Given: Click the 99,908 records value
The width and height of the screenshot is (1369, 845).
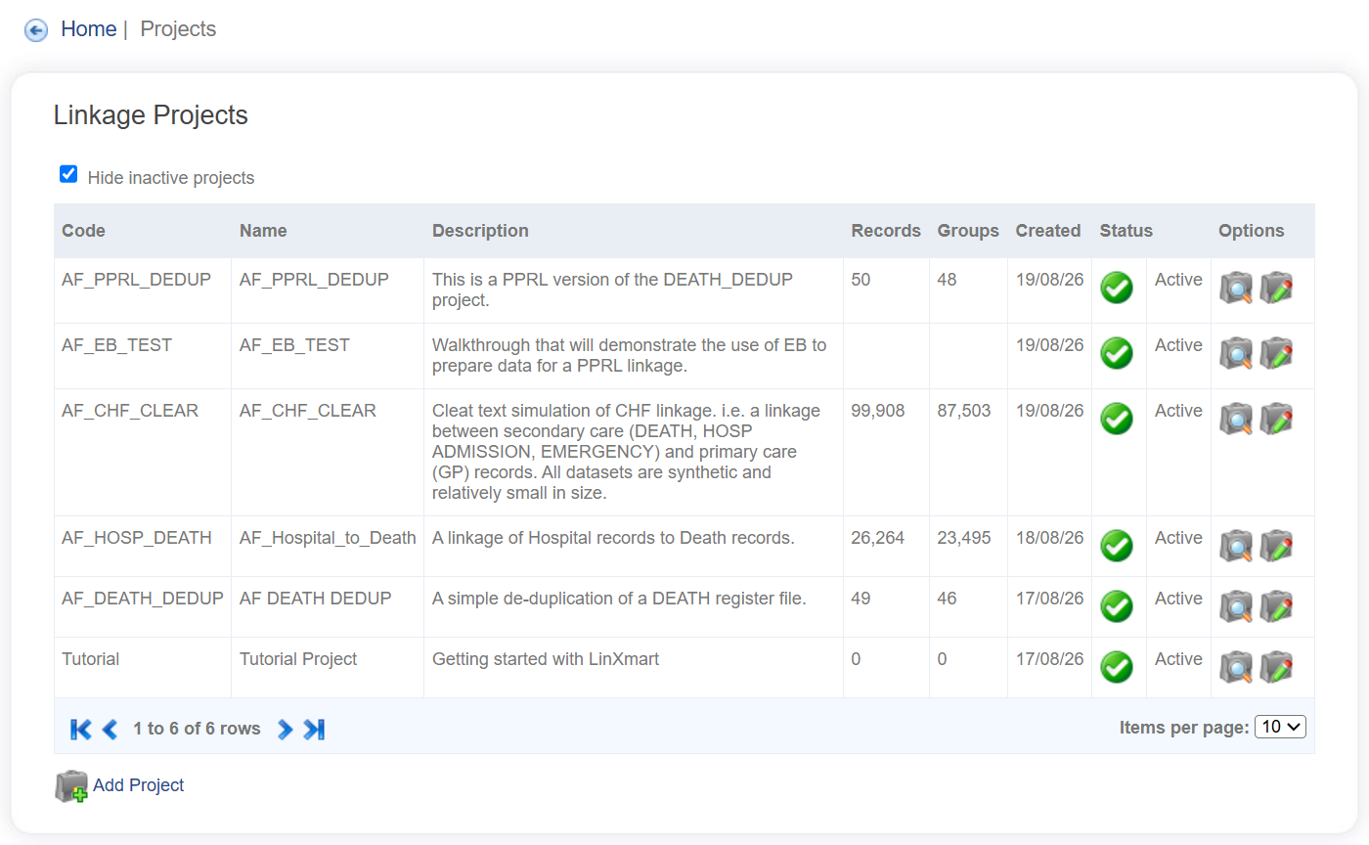Looking at the screenshot, I should 878,411.
